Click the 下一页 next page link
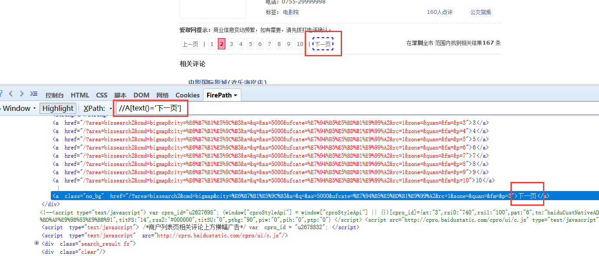This screenshot has height=256, width=599. tap(323, 44)
